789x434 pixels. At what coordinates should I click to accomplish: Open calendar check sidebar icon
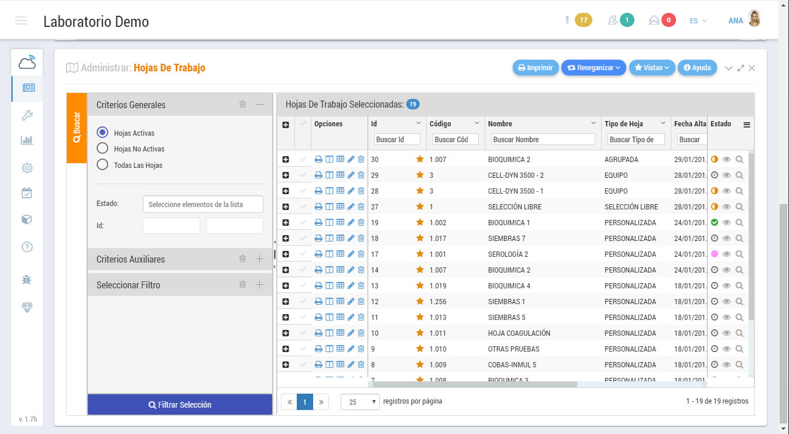pos(27,192)
